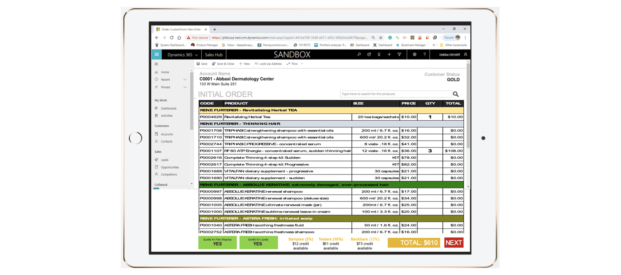Open the advanced find funnel icon
Image resolution: width=621 pixels, height=275 pixels.
[399, 55]
